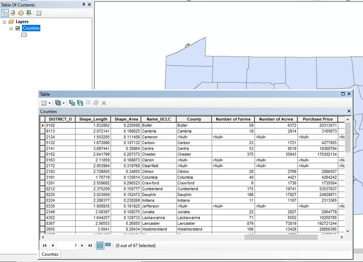The width and height of the screenshot is (363, 262).
Task: Click Select By Attributes icon in table
Action: (72, 103)
